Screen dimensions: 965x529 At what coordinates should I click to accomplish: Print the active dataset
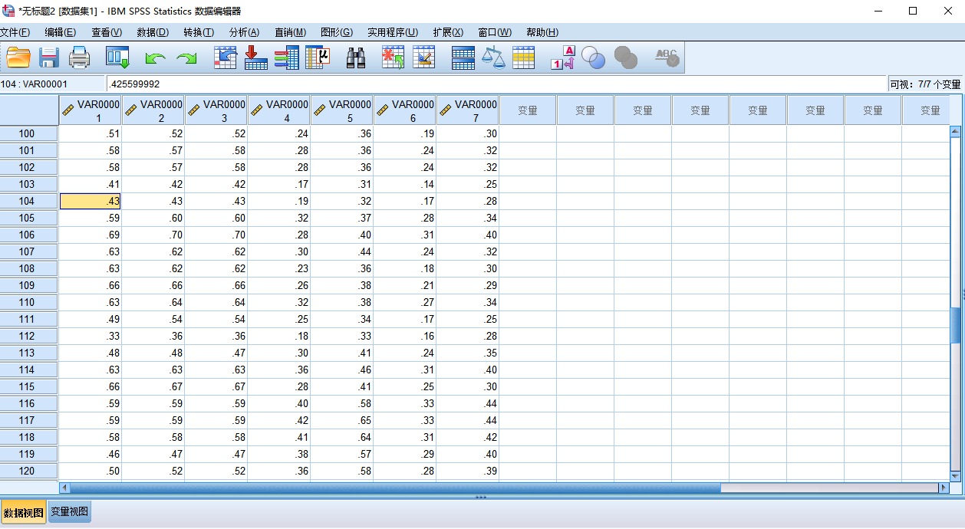tap(80, 57)
